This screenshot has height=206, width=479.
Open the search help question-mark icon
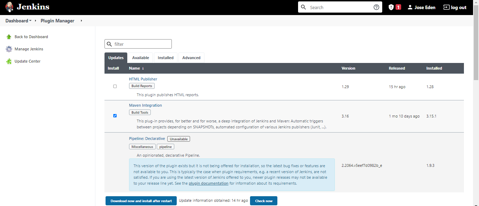376,7
